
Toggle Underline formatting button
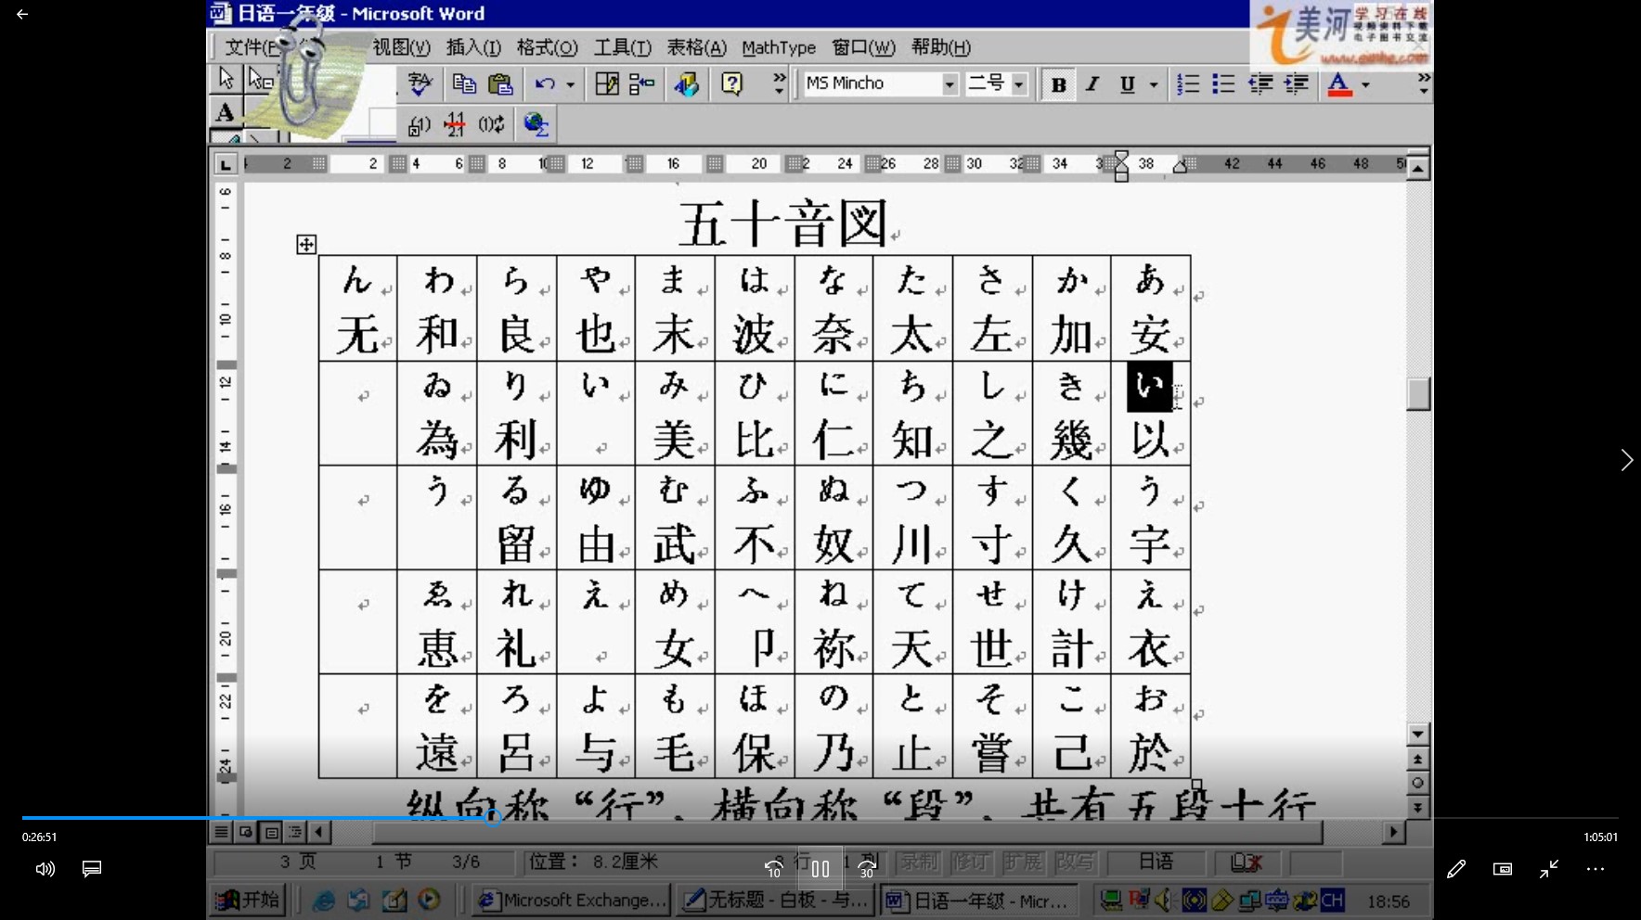[x=1127, y=84]
